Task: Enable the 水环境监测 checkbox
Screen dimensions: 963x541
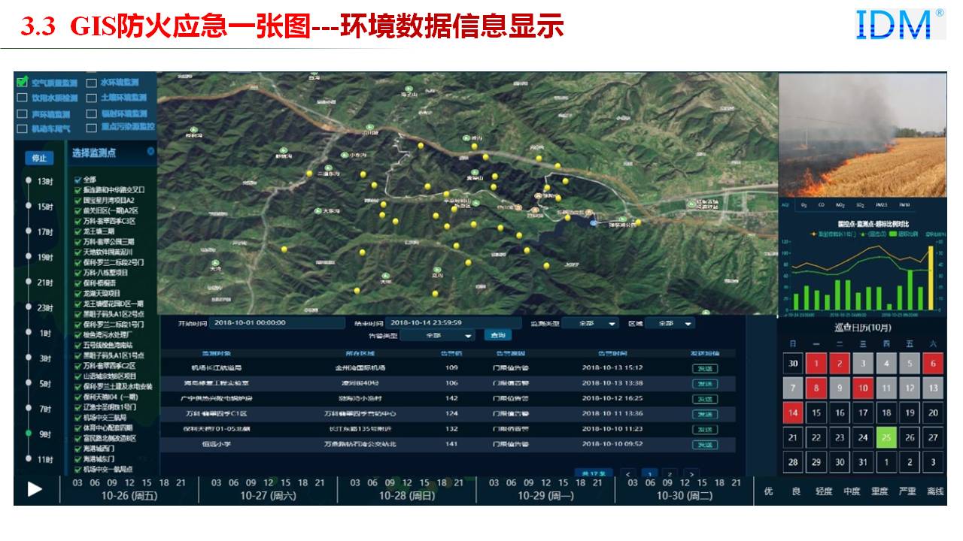Action: [x=91, y=83]
